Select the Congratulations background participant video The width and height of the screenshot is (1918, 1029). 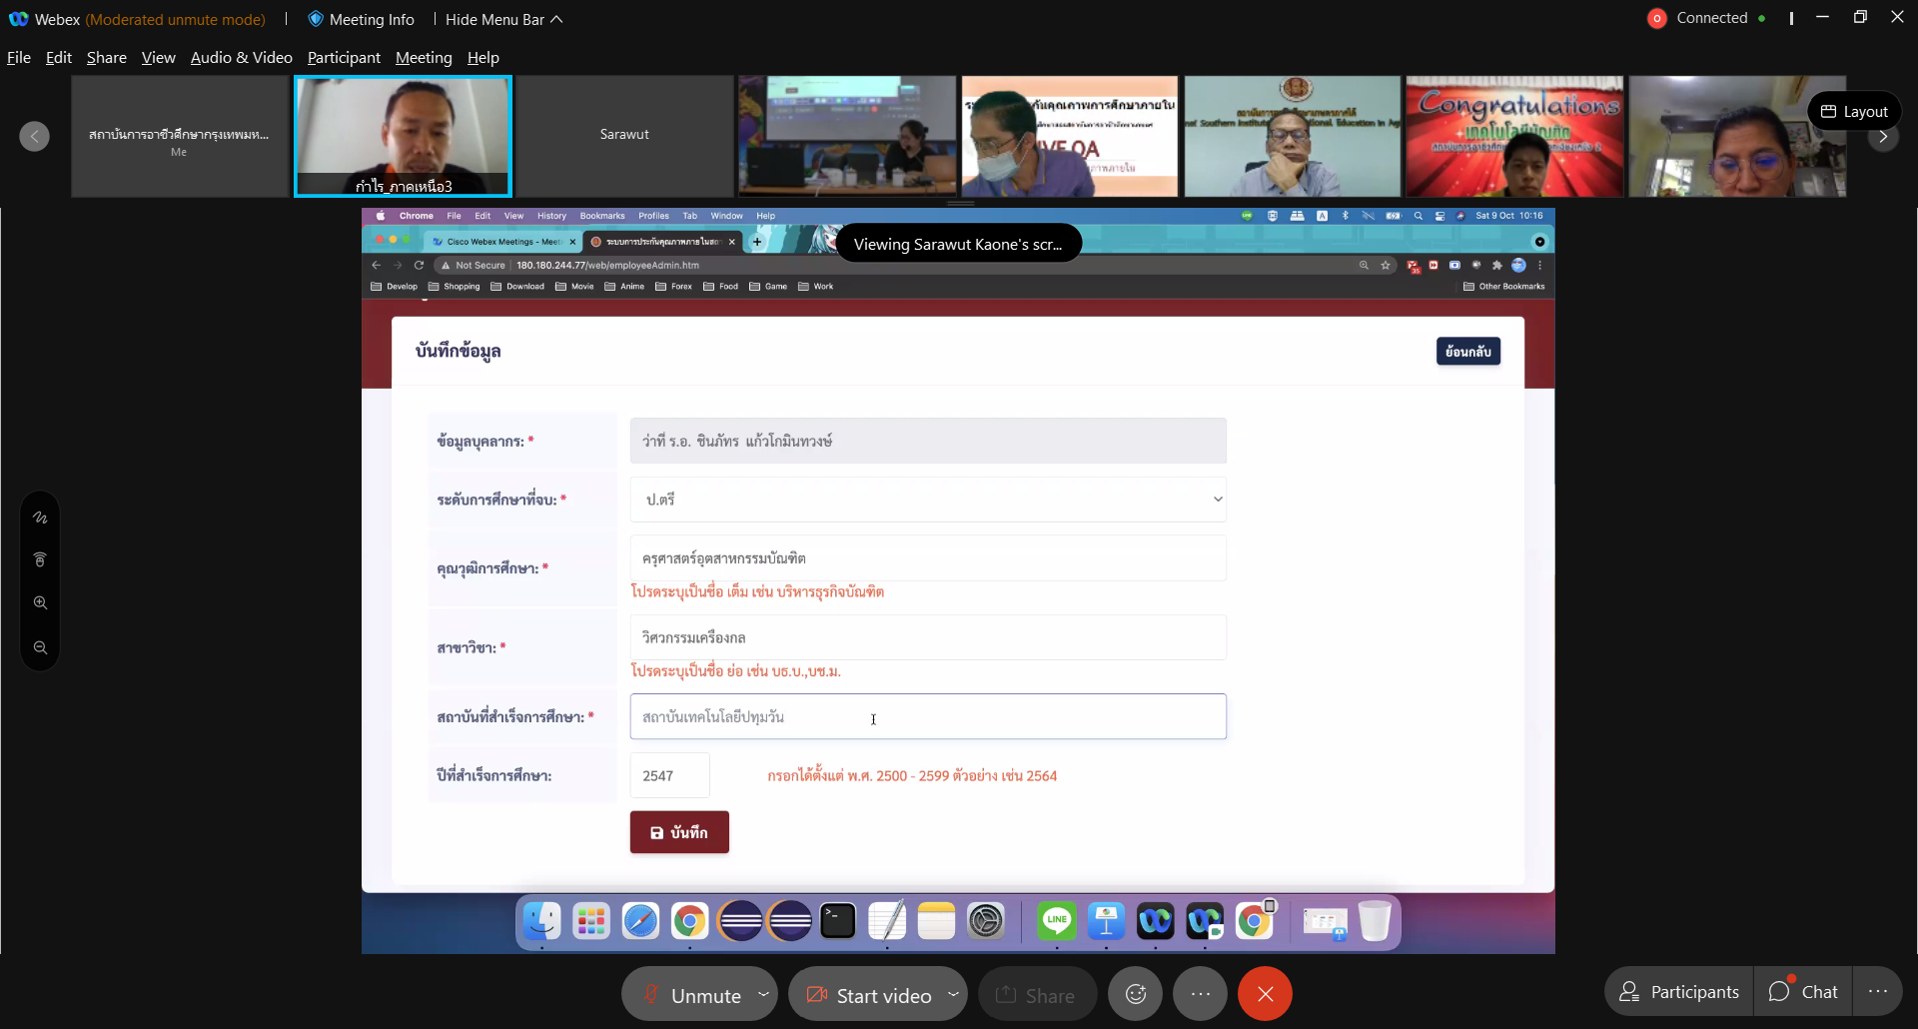(1514, 136)
